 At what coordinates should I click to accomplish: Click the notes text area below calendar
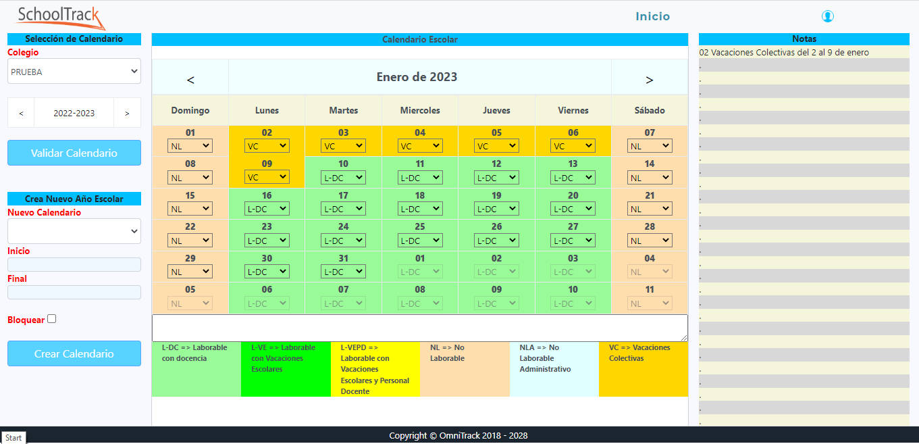420,328
